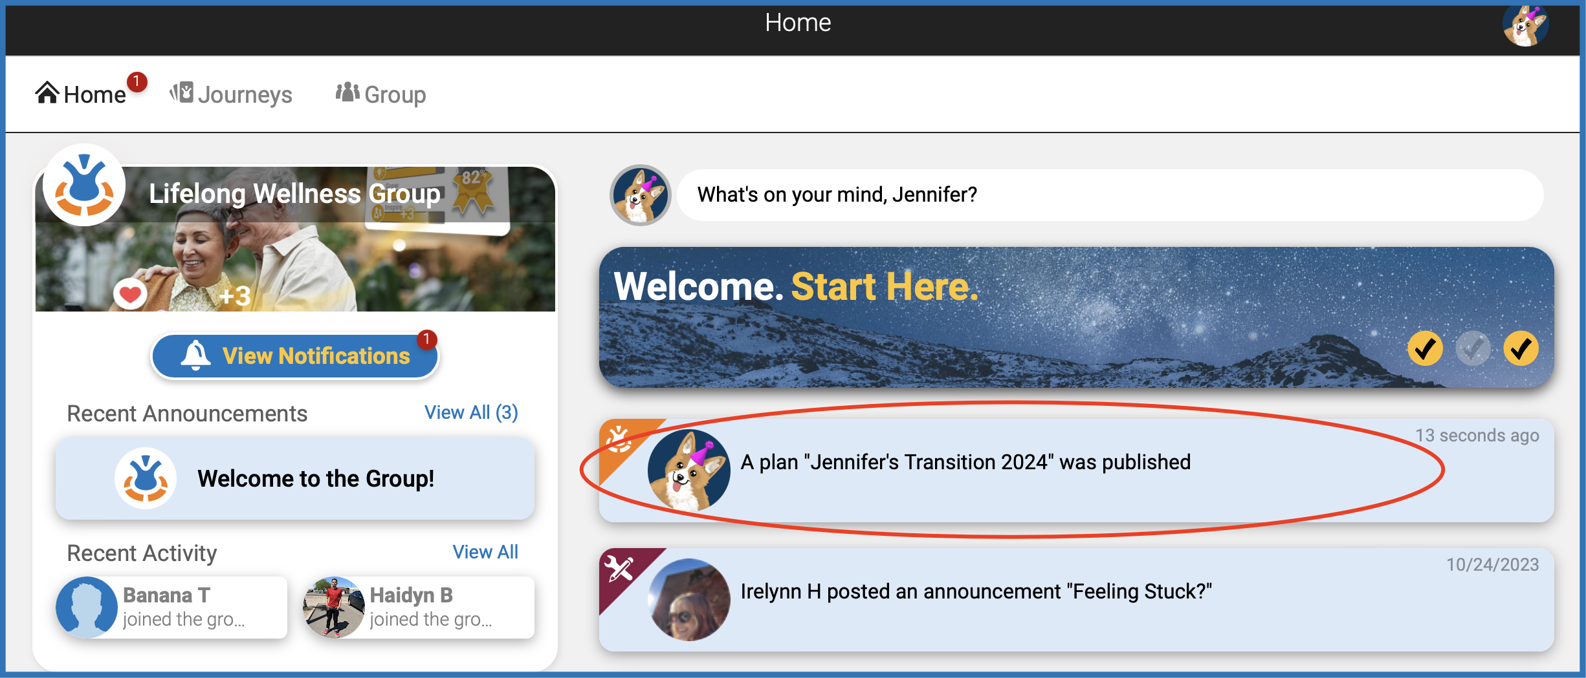Click the orange plan icon on the published plan post

tap(618, 440)
